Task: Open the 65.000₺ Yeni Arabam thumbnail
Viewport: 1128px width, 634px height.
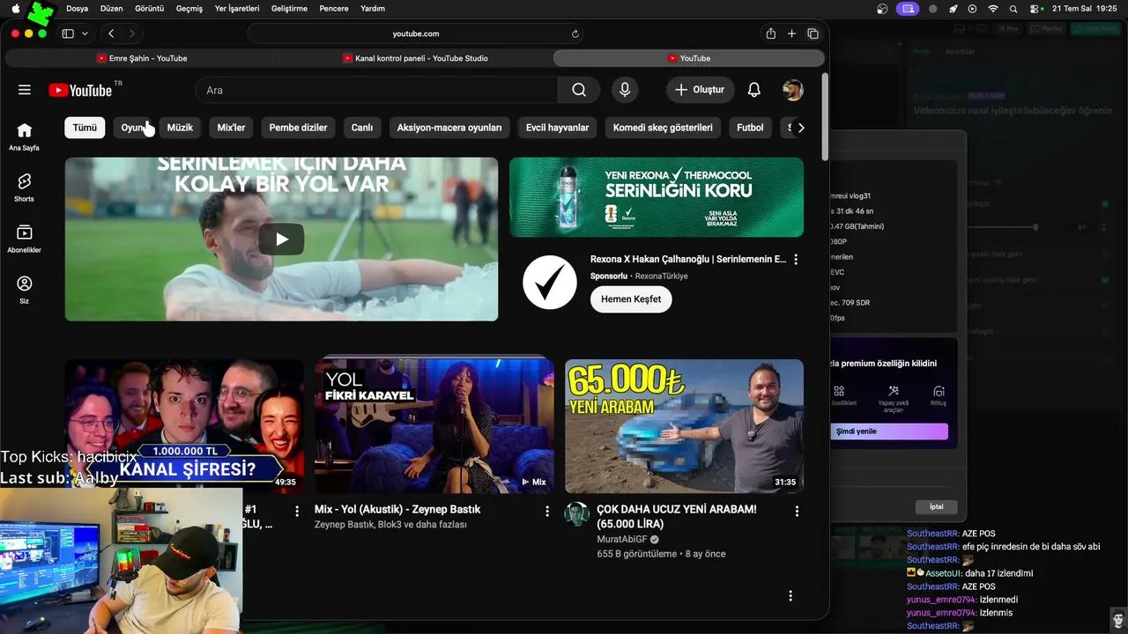Action: (x=684, y=425)
